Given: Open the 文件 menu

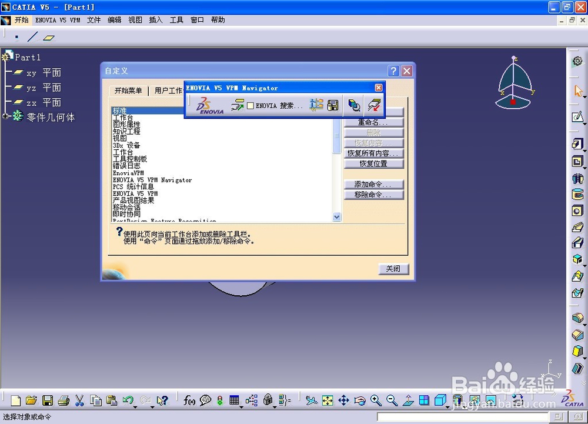Looking at the screenshot, I should [93, 20].
